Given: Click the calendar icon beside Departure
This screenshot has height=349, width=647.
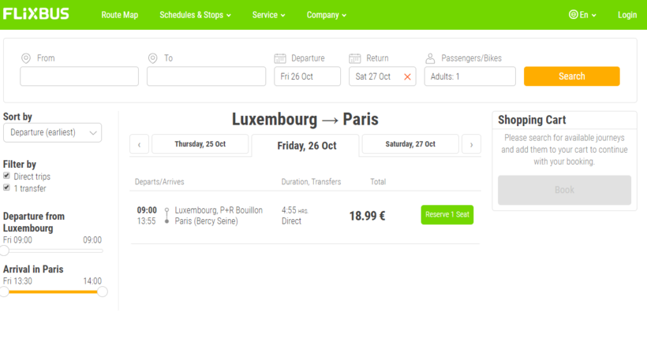Looking at the screenshot, I should click(x=279, y=58).
